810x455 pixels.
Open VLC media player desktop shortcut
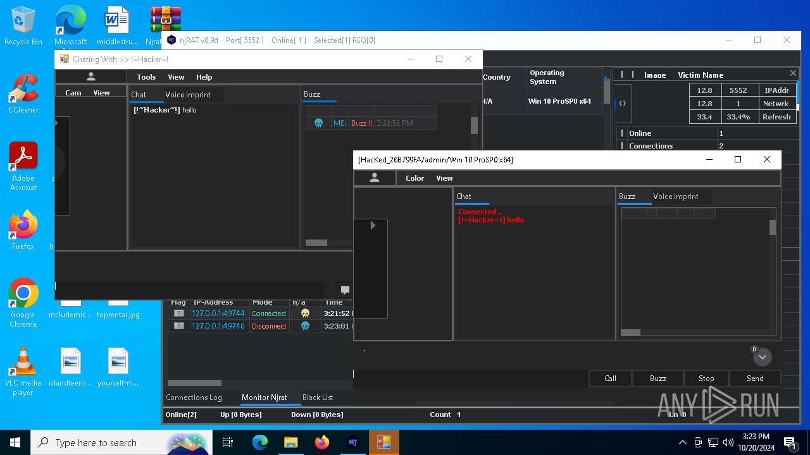point(23,371)
